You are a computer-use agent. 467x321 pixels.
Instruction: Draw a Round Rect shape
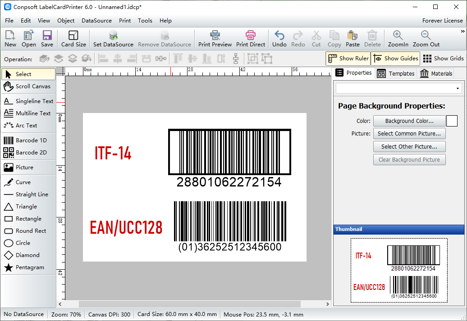pos(28,231)
